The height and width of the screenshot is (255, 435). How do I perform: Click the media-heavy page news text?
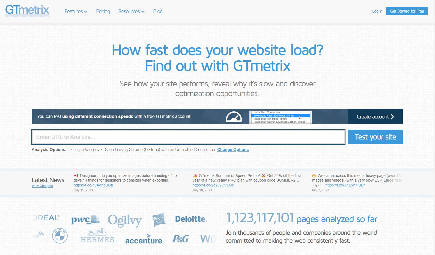pyautogui.click(x=357, y=180)
